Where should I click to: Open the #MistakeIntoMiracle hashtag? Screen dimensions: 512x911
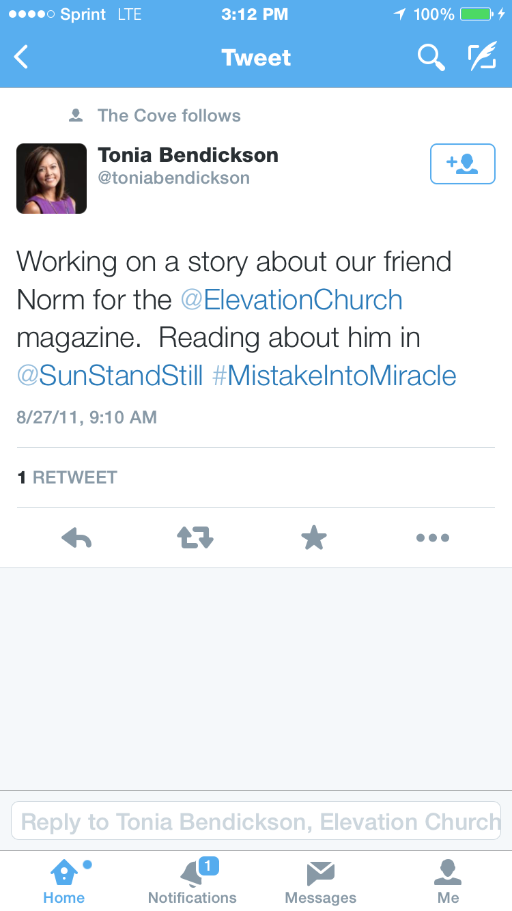(335, 376)
